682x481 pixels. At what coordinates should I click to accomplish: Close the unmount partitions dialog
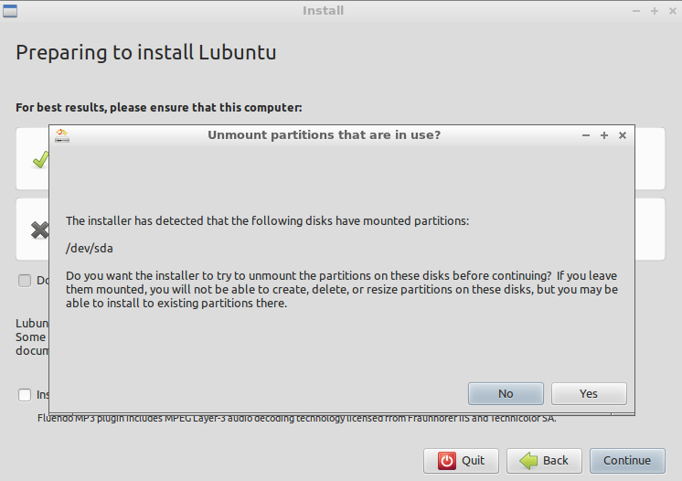(623, 135)
